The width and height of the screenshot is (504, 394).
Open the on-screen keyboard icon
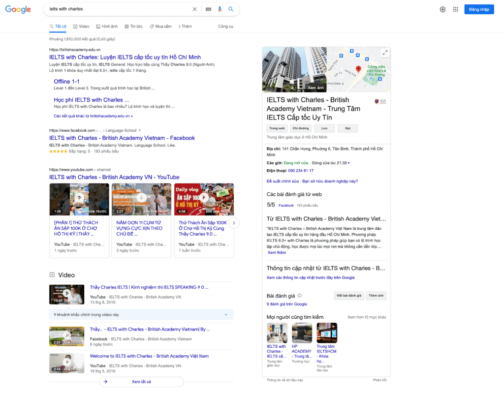pos(208,9)
